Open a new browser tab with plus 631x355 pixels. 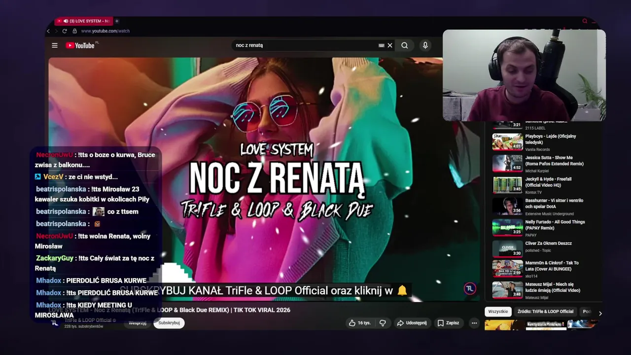(x=117, y=21)
